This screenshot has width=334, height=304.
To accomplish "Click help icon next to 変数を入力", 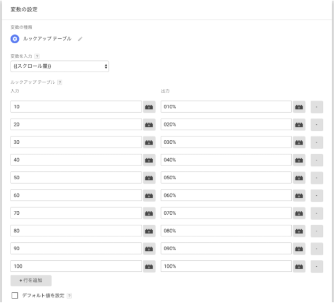I will [x=37, y=56].
